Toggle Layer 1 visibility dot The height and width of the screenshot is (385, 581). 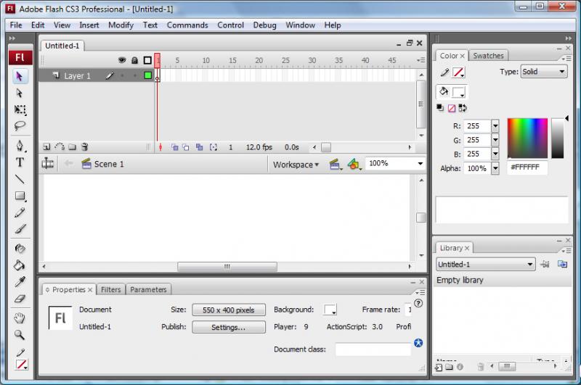point(122,76)
